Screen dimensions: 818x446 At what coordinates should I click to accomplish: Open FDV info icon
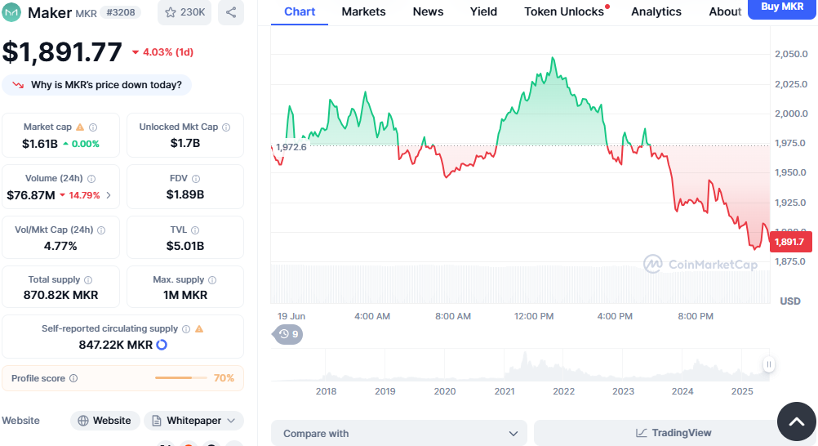[x=196, y=179]
